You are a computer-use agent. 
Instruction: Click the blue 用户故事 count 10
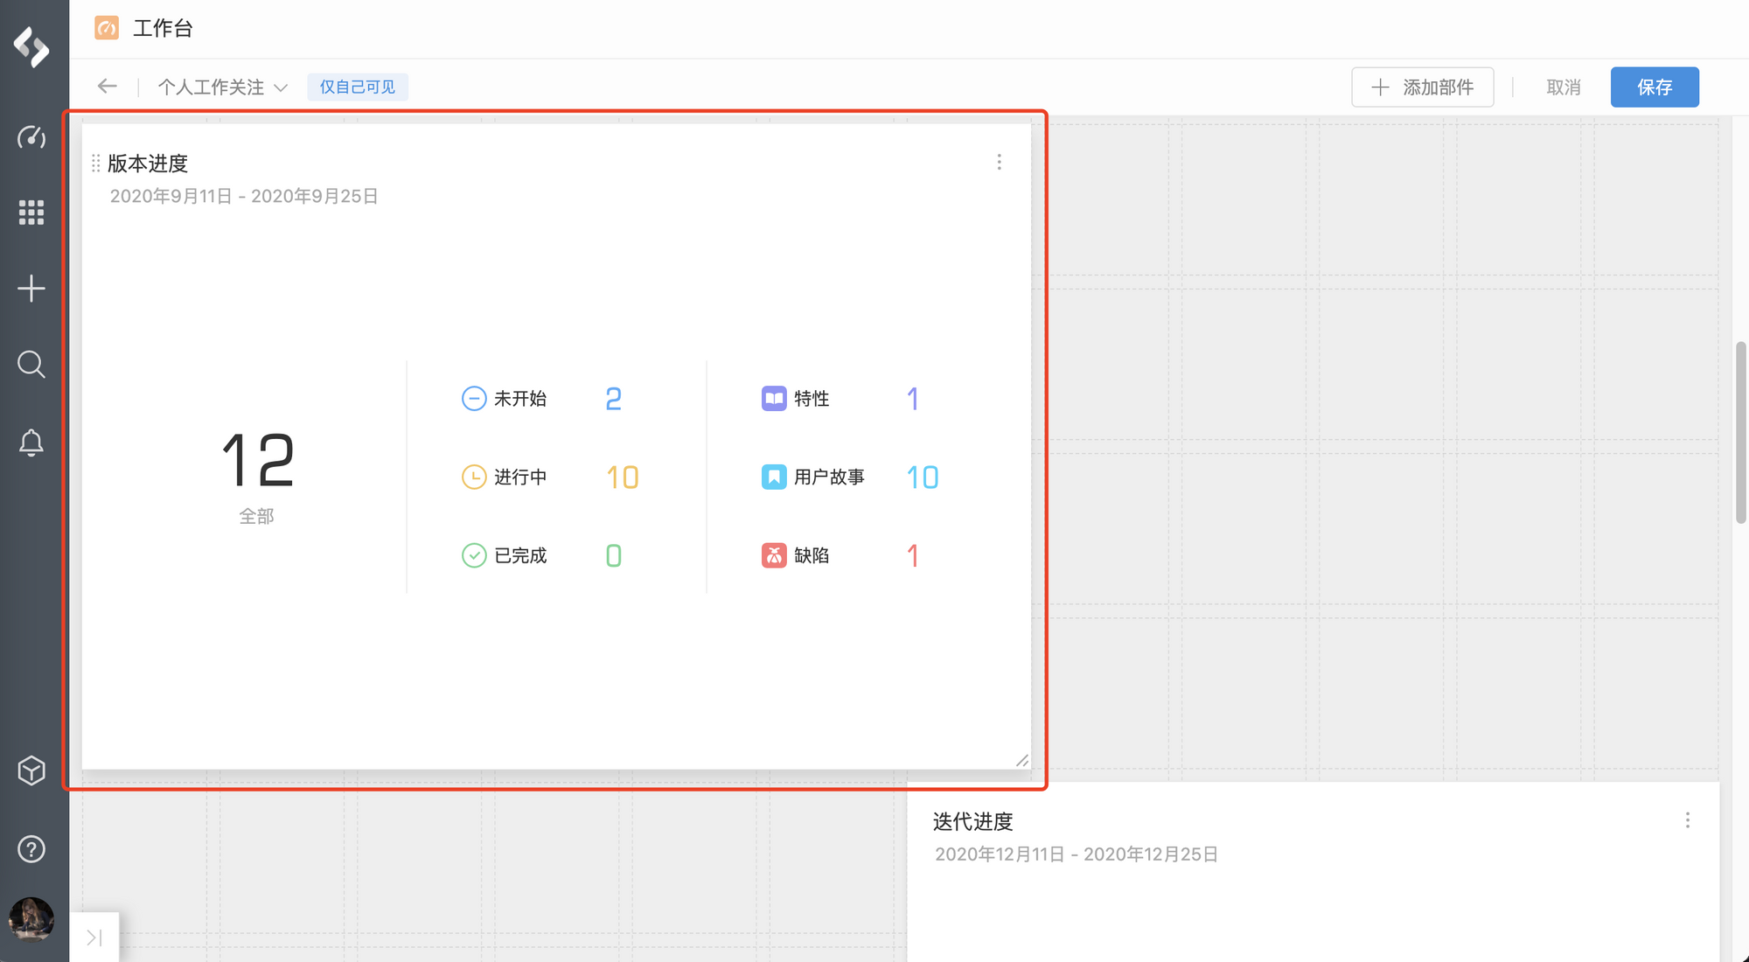coord(923,478)
